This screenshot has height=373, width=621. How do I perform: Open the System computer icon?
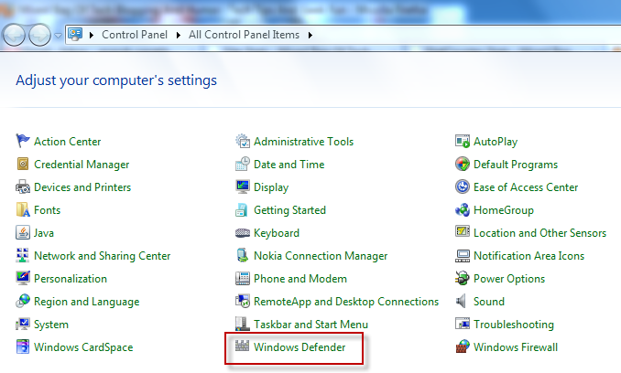pos(23,324)
